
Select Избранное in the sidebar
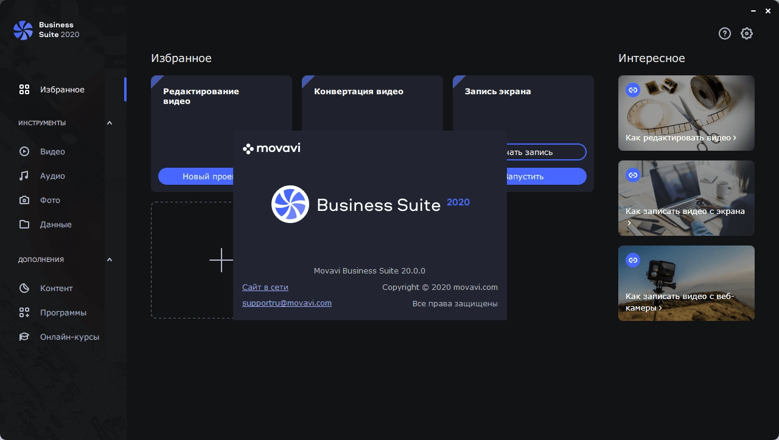63,89
